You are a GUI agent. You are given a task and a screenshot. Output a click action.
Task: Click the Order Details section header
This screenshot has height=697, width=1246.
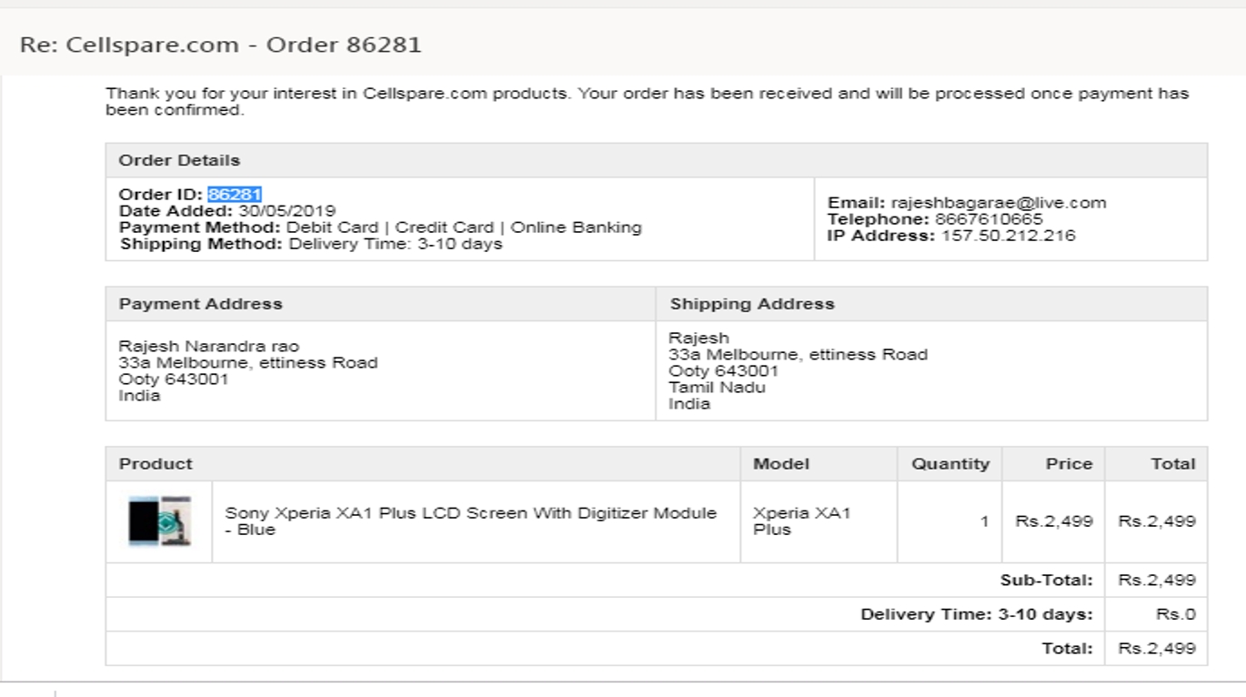(x=179, y=160)
